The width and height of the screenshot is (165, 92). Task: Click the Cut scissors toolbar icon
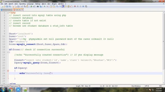[22, 6]
